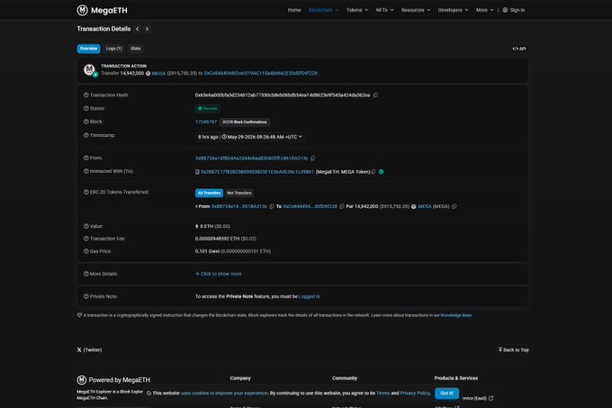Screen dimensions: 612x408
Task: Copy sender address in ERC-20 transfer row
Action: pos(272,206)
